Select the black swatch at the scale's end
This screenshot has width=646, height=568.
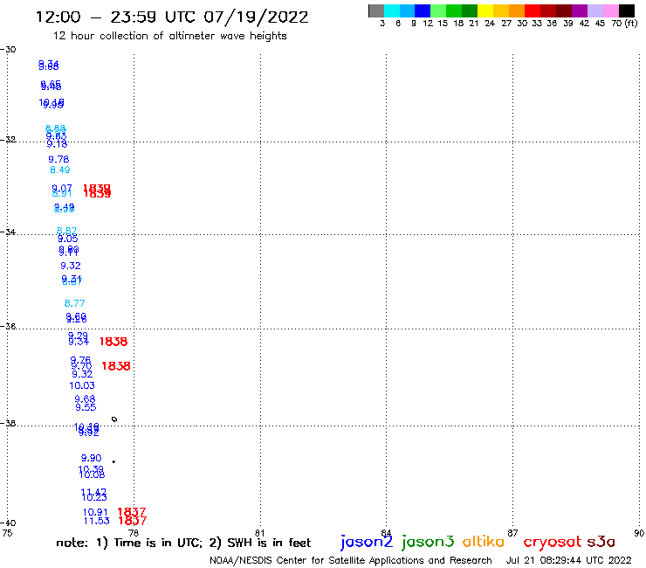pyautogui.click(x=627, y=10)
